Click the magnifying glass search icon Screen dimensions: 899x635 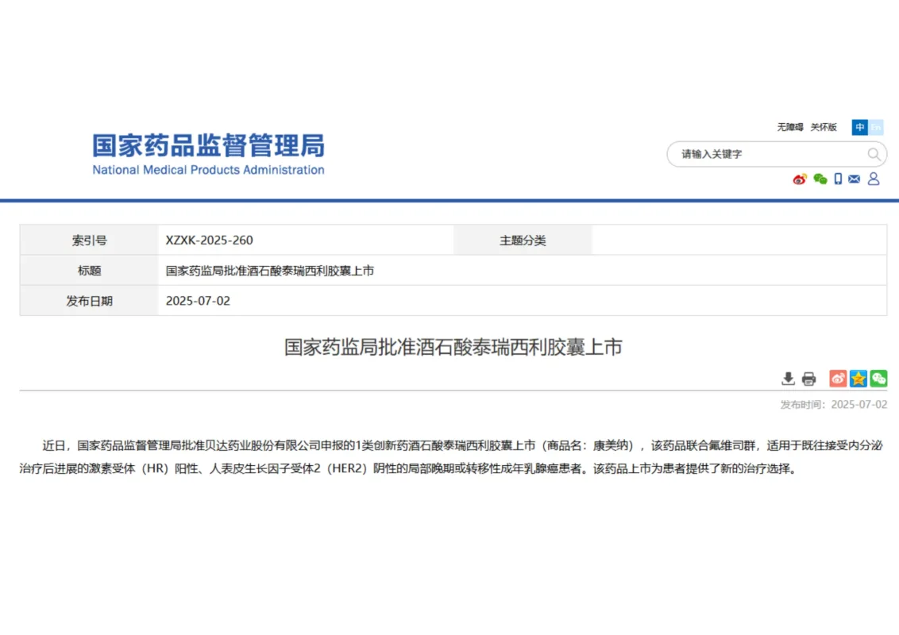[874, 154]
